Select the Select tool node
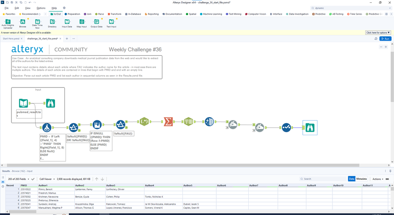The height and width of the screenshot is (215, 394). click(x=286, y=127)
